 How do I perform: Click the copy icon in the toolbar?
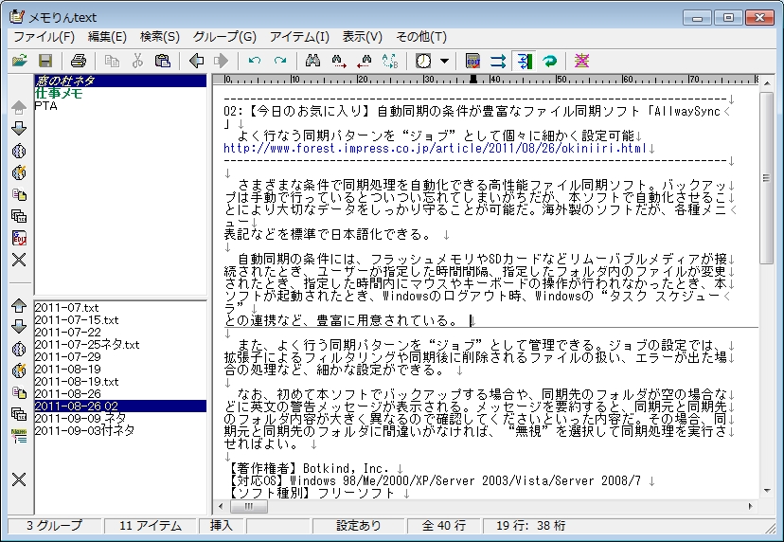tap(112, 61)
